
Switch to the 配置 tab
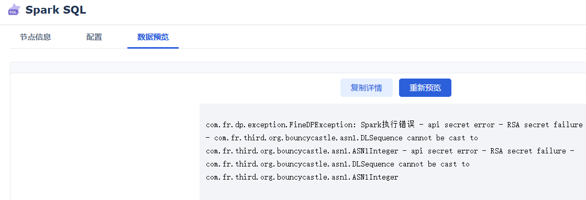[x=94, y=37]
